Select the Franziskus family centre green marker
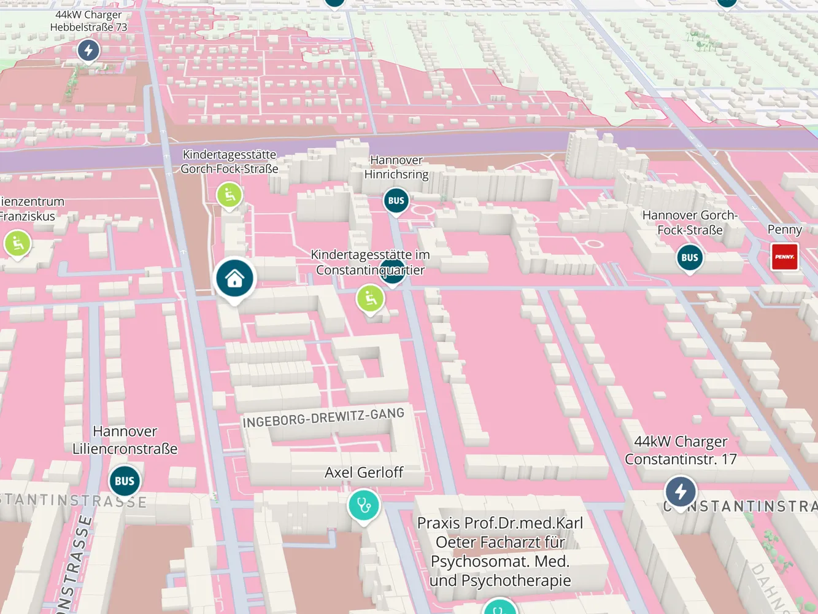This screenshot has width=818, height=614. coord(17,244)
